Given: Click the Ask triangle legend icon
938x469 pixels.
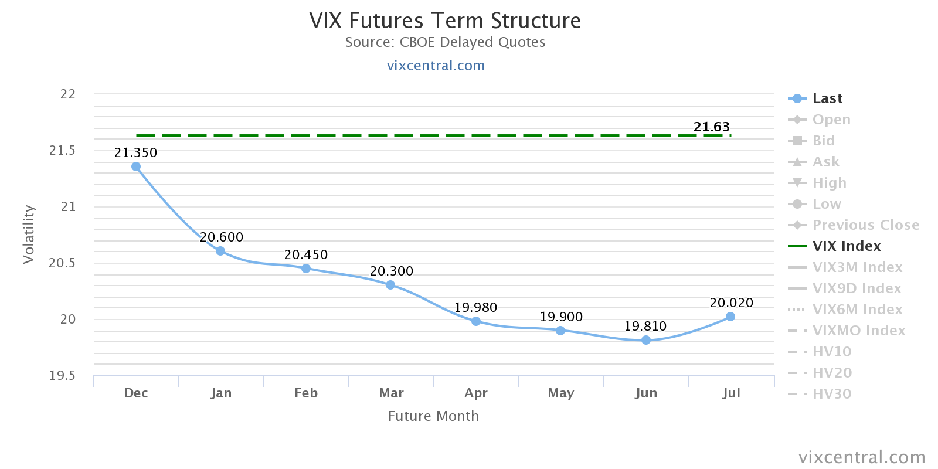Looking at the screenshot, I should pos(797,162).
